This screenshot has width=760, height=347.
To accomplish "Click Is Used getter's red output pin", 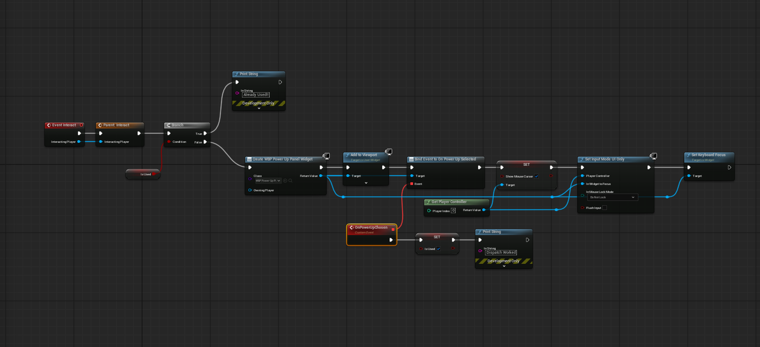I will pyautogui.click(x=154, y=174).
